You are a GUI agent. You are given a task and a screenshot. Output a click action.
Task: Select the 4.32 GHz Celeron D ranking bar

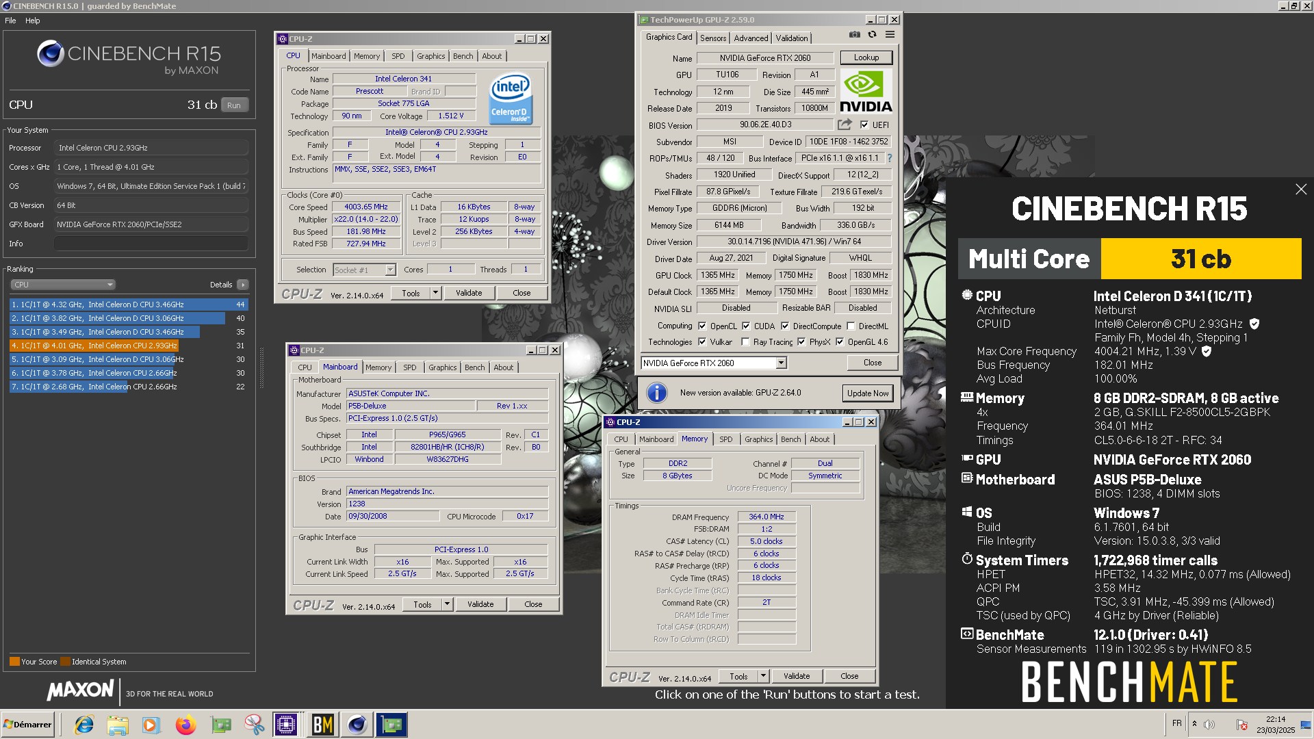point(129,304)
